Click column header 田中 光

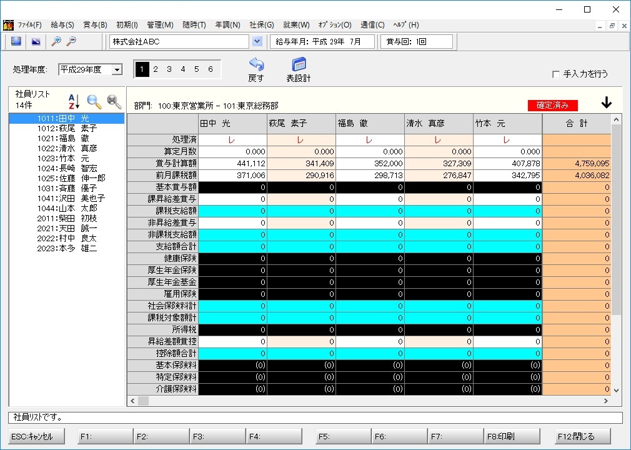coord(232,124)
